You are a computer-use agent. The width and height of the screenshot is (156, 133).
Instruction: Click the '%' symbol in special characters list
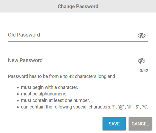coord(144,107)
